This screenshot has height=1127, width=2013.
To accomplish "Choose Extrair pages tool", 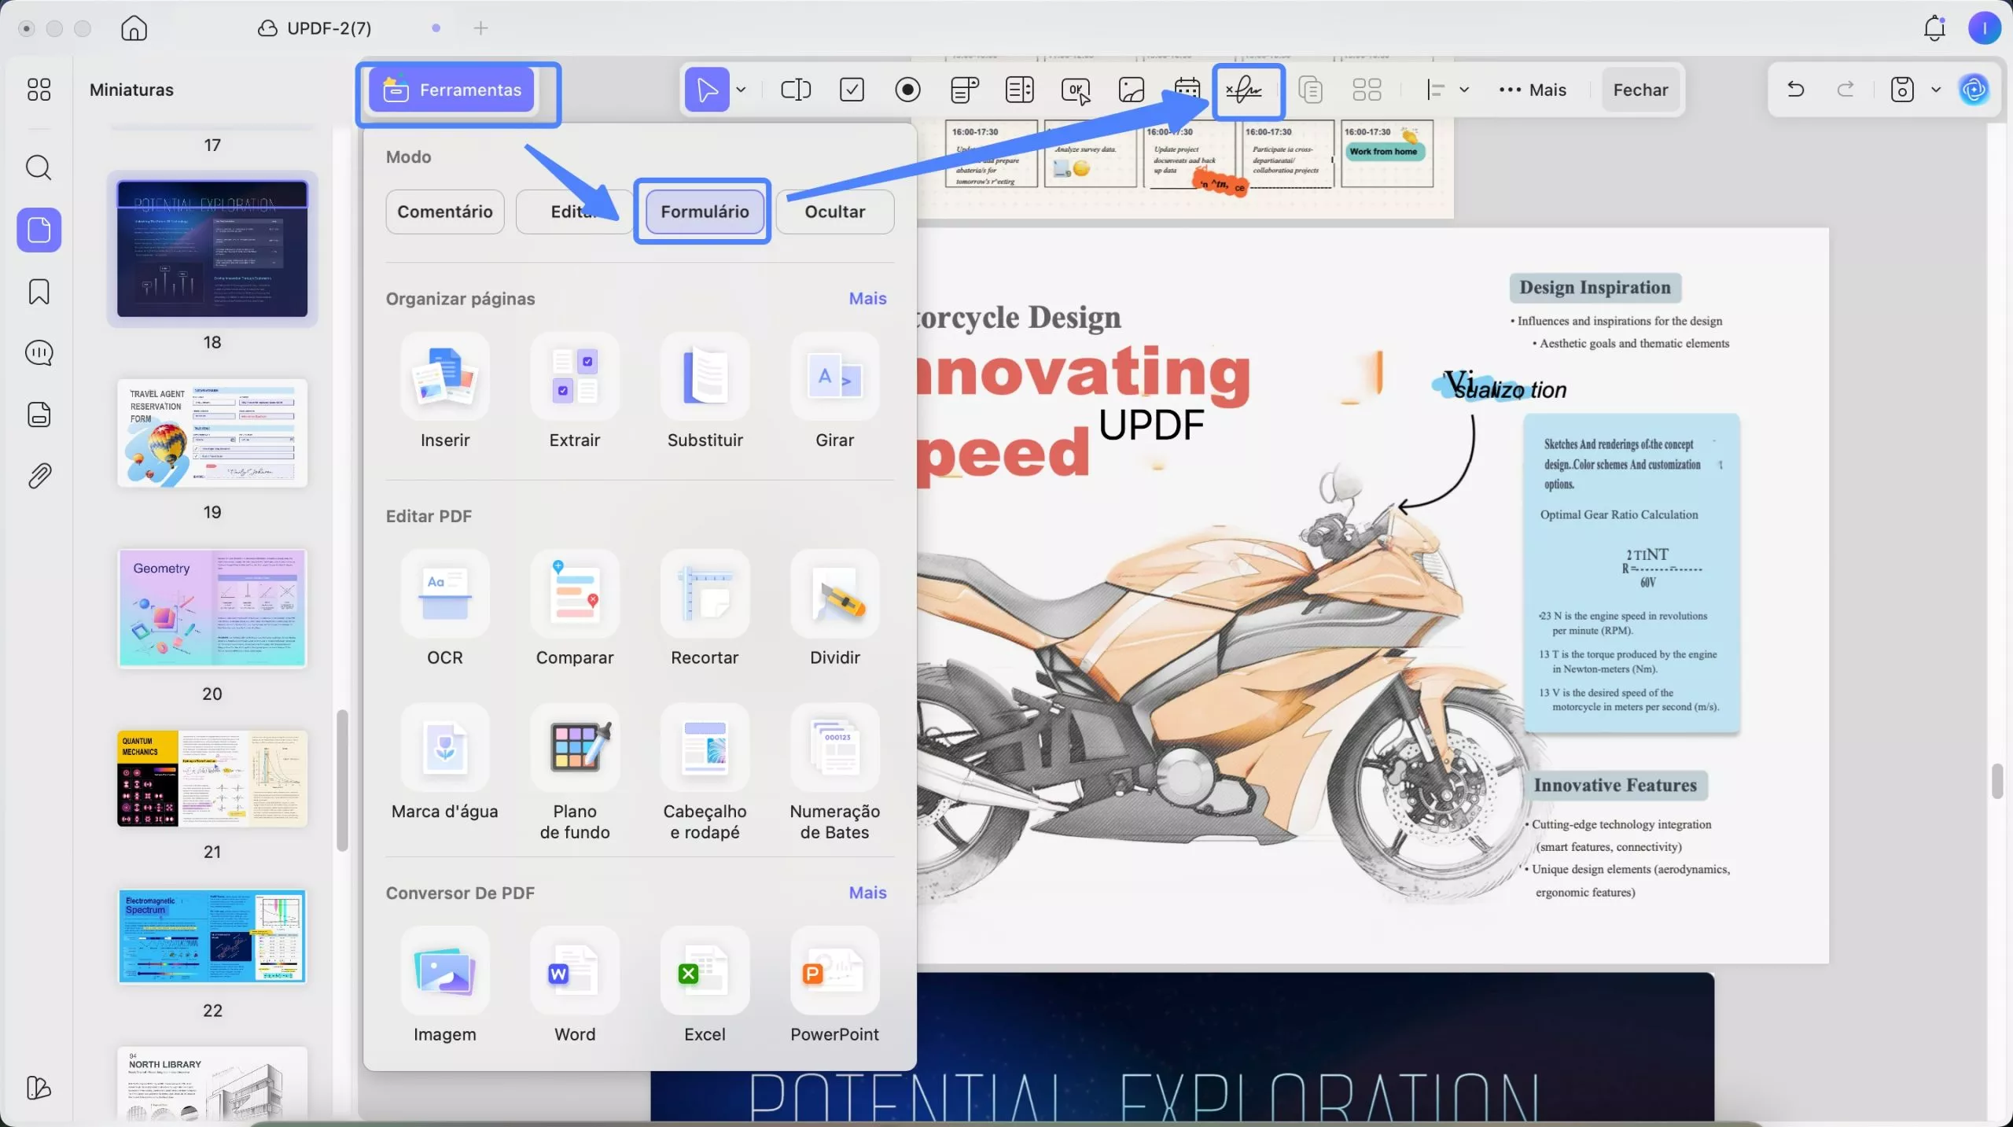I will (575, 392).
